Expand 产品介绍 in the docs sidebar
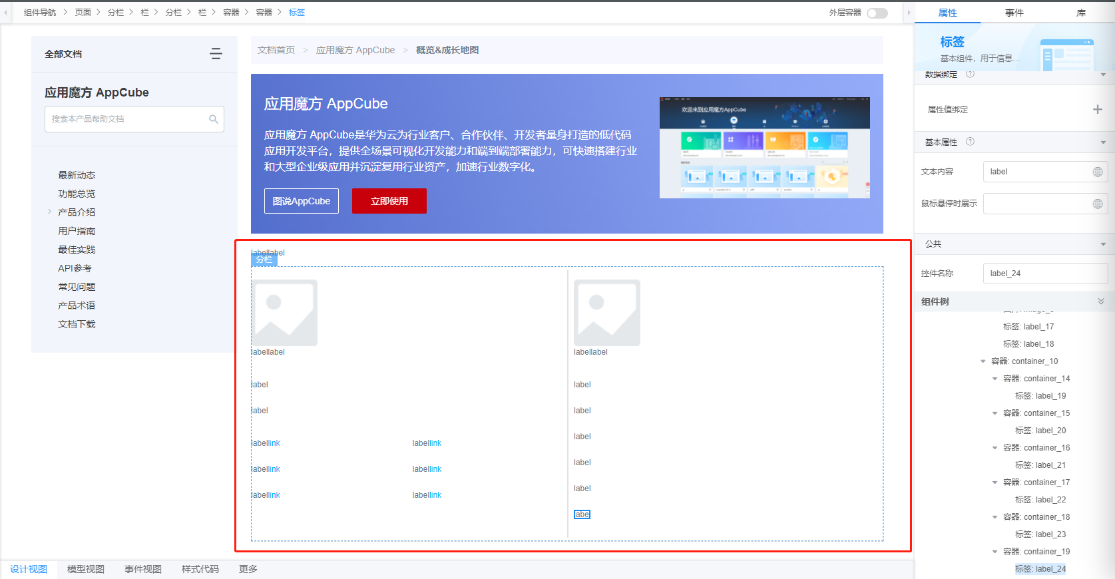This screenshot has width=1115, height=579. coord(49,212)
